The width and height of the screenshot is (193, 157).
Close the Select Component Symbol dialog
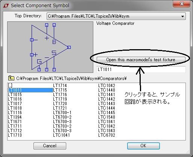[181, 4]
